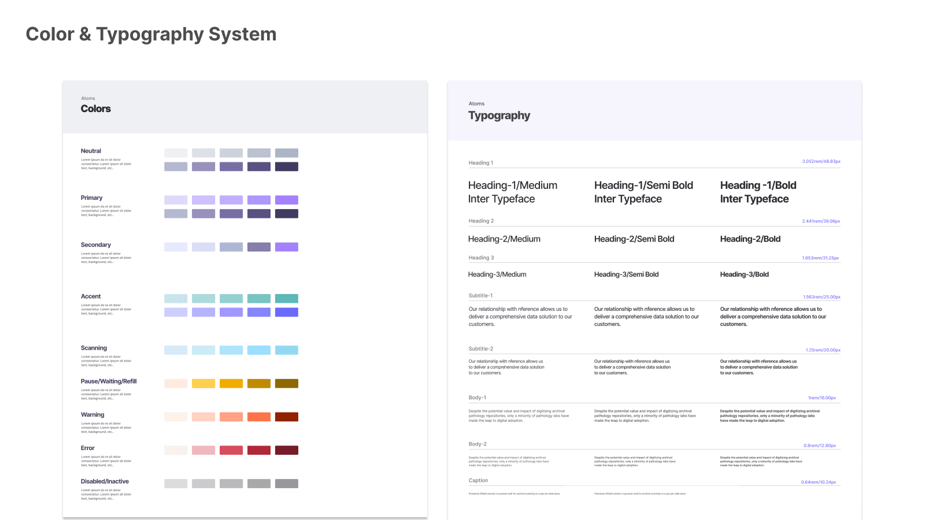Image resolution: width=925 pixels, height=520 pixels.
Task: Click the 'Secondary' color group label
Action: tap(96, 245)
